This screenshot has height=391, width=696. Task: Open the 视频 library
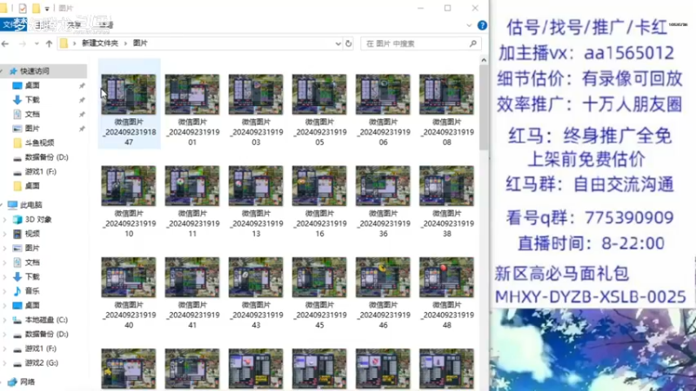coord(32,234)
